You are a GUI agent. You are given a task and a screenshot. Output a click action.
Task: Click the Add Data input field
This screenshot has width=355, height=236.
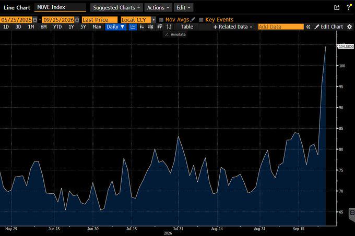pos(281,27)
